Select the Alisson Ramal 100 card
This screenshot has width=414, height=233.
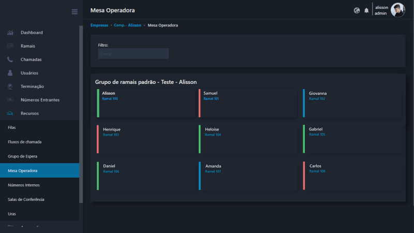145,103
